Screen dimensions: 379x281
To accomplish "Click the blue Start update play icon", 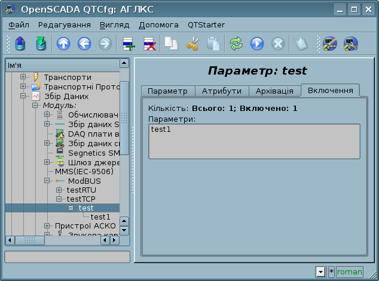I will coord(257,44).
